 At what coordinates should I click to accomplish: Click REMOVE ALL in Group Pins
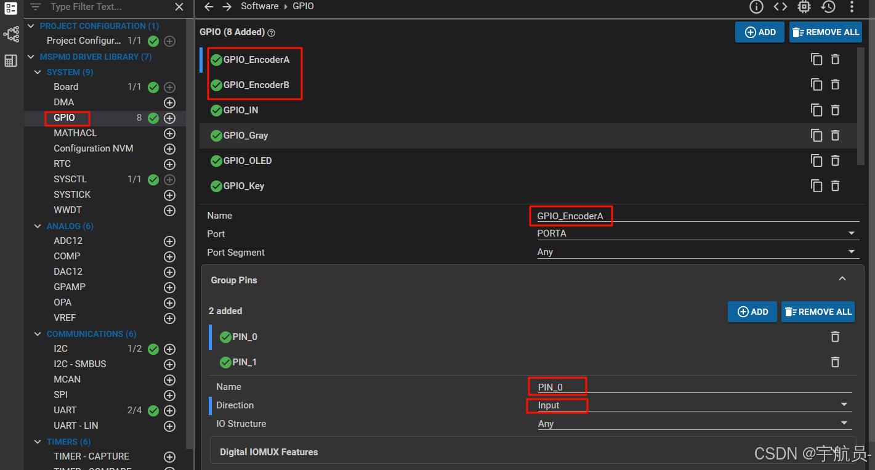(x=818, y=312)
